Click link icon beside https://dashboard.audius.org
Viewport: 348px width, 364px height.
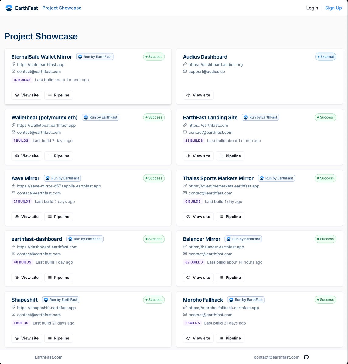coord(185,64)
